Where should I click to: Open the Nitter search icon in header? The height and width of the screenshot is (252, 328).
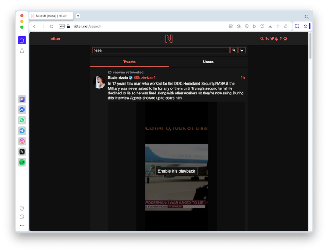(261, 39)
